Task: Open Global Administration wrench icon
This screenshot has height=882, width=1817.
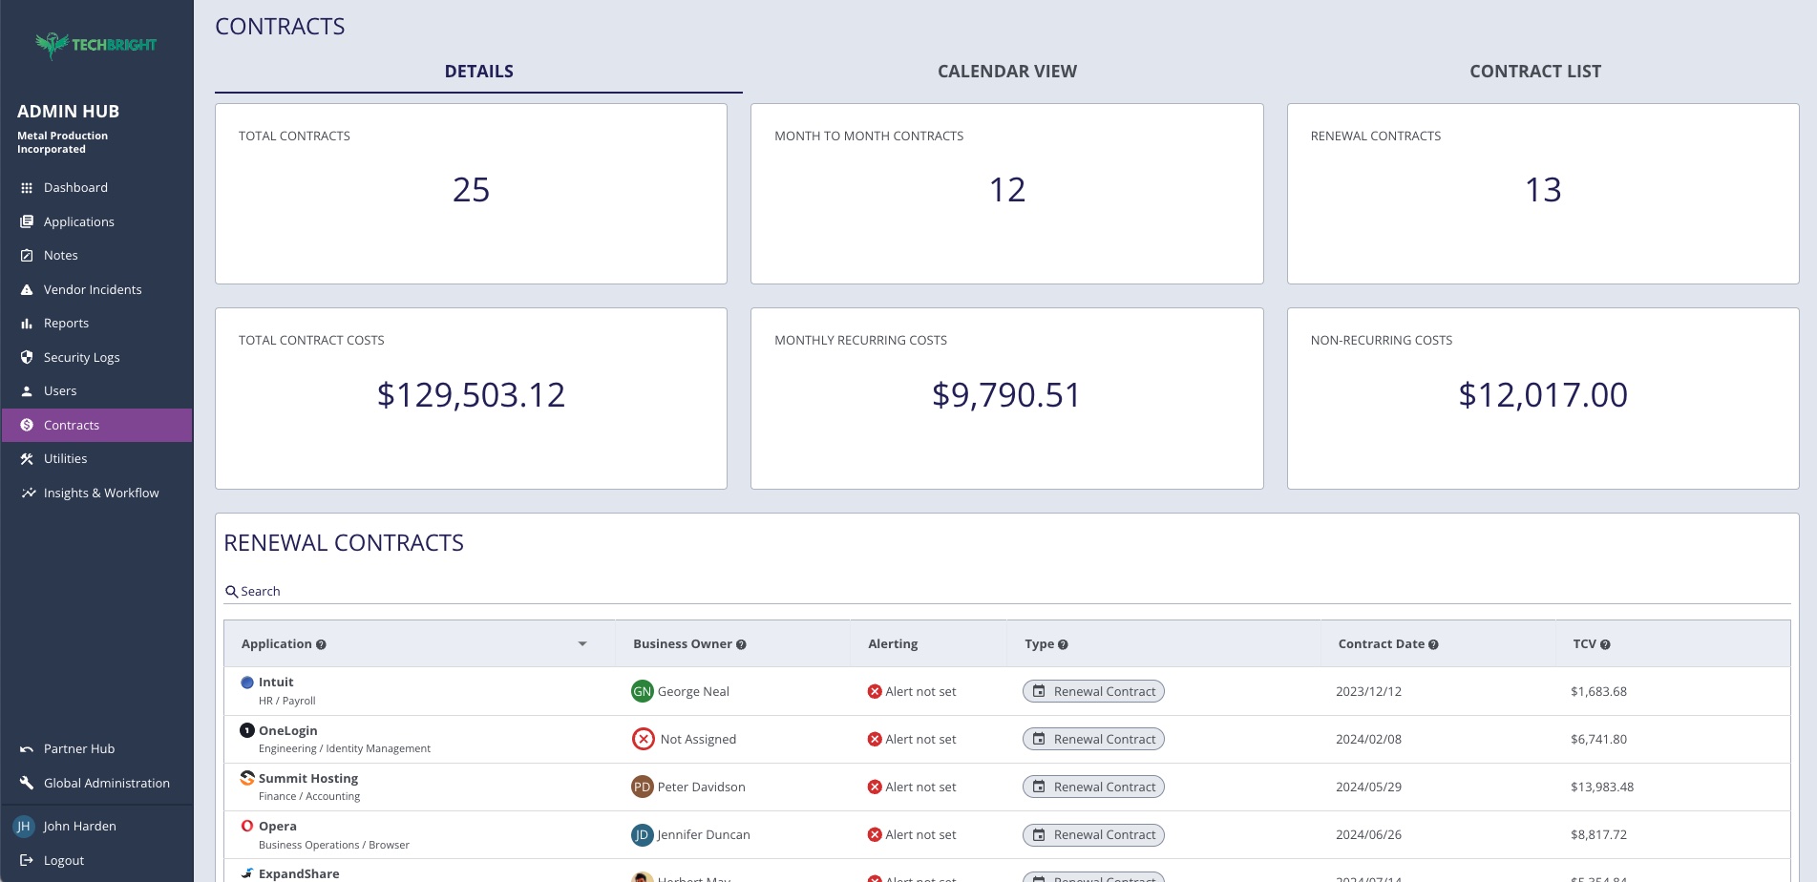Action: point(27,783)
